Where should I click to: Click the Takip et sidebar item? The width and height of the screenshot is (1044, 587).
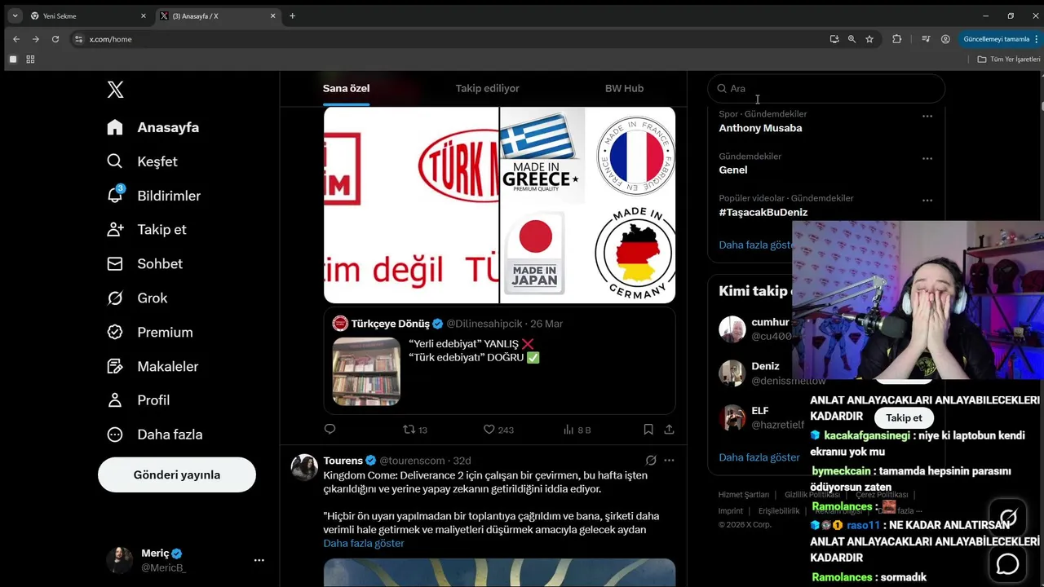tap(147, 230)
